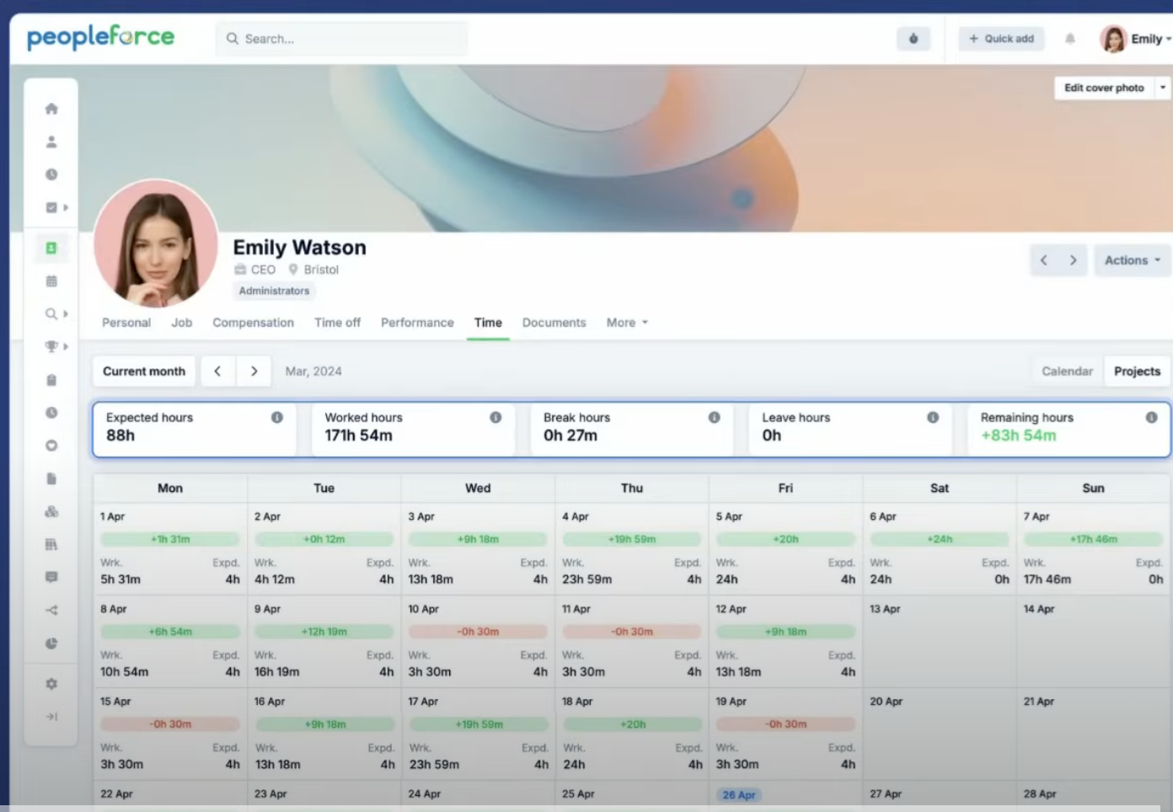The image size is (1173, 812).
Task: Expand the sidebar with arrow icon
Action: pos(51,717)
